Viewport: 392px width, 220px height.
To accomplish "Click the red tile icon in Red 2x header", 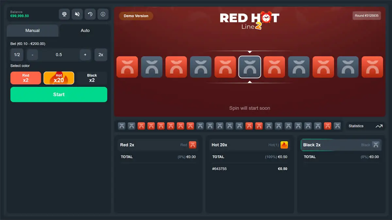I will [192, 145].
